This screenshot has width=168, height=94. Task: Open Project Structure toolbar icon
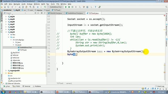[87, 7]
